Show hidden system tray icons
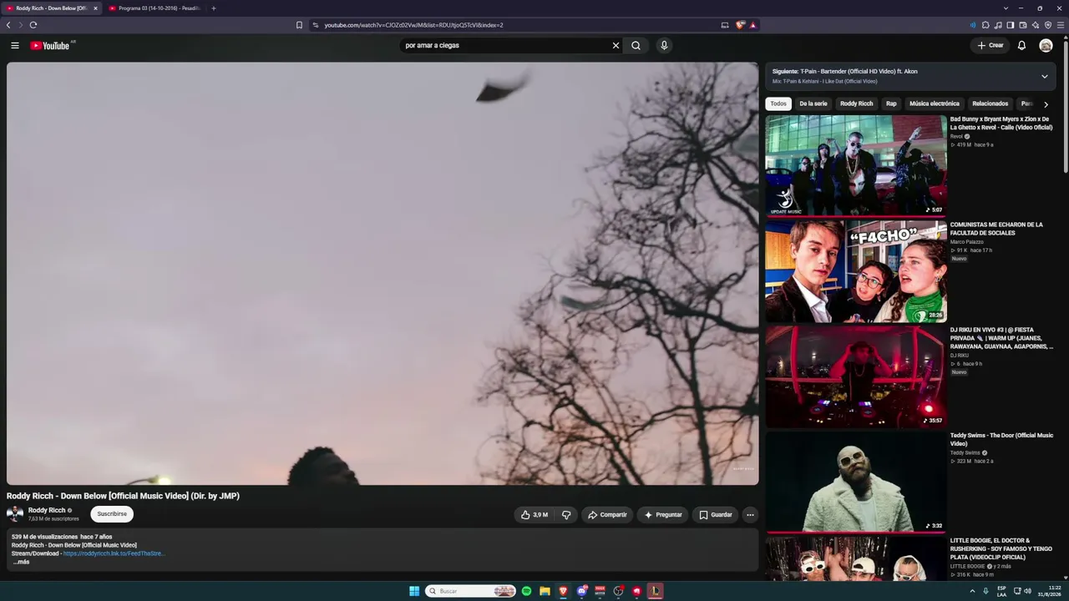Image resolution: width=1069 pixels, height=601 pixels. 972,591
